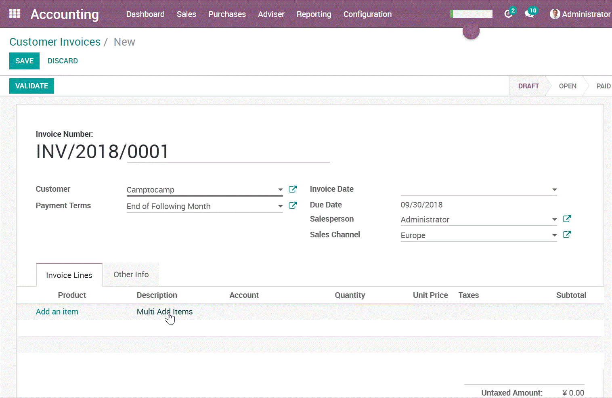Open the Configuration menu
612x398 pixels.
(367, 14)
